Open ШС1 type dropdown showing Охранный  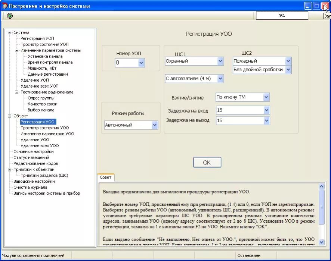220,61
